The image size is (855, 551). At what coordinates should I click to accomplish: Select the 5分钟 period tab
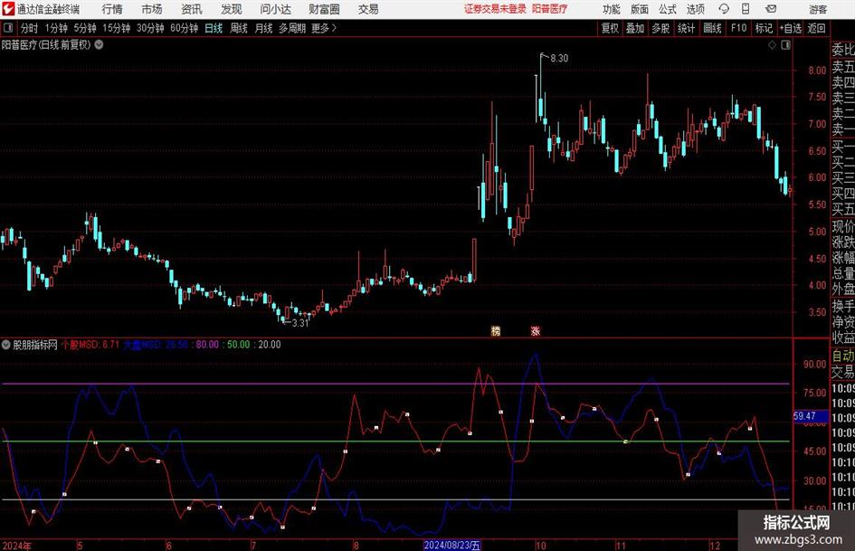(85, 28)
